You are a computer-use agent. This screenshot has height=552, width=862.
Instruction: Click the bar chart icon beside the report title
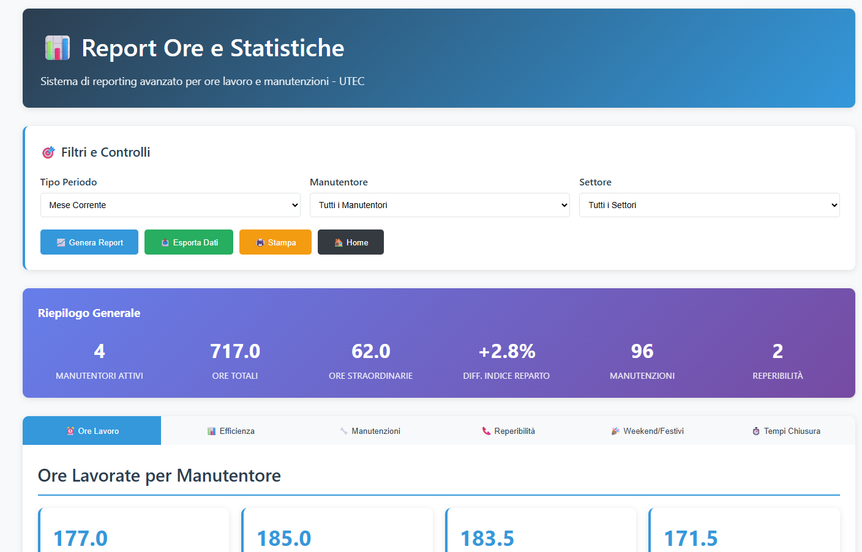coord(58,48)
